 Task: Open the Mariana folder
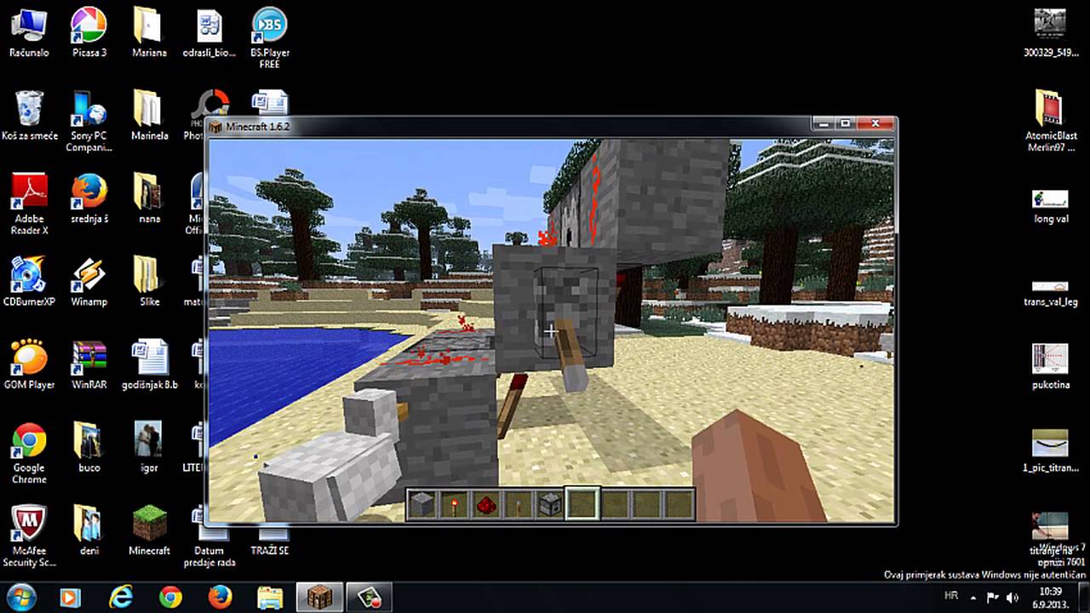tap(149, 32)
